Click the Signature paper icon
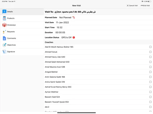Screen dimensions: 153x114 (x=4, y=51)
